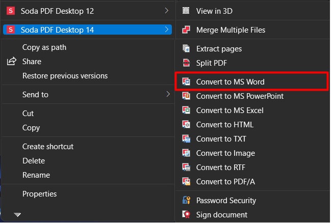This screenshot has height=223, width=331.
Task: Click the View in 3D icon
Action: (186, 11)
